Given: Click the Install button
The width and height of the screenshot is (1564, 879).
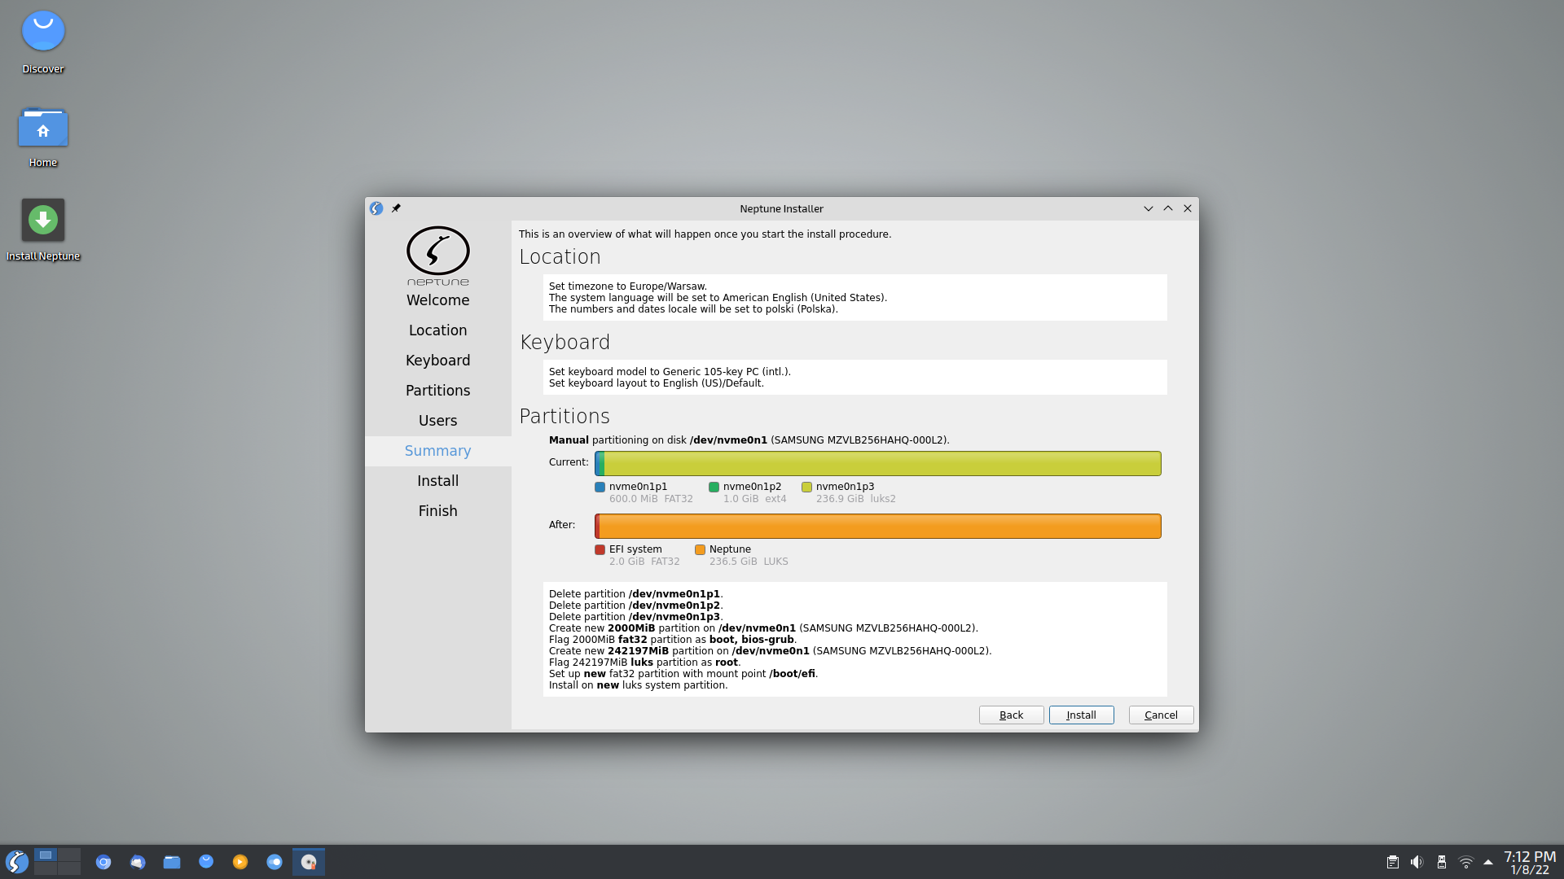Looking at the screenshot, I should (1081, 715).
